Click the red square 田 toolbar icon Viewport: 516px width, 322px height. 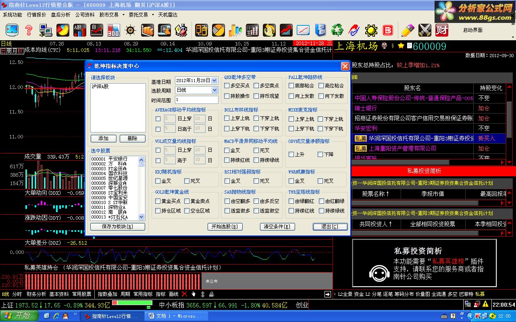pos(388,30)
